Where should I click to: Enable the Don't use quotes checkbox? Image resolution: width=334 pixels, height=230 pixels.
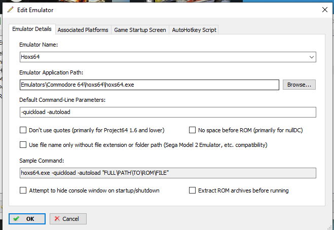pos(23,130)
